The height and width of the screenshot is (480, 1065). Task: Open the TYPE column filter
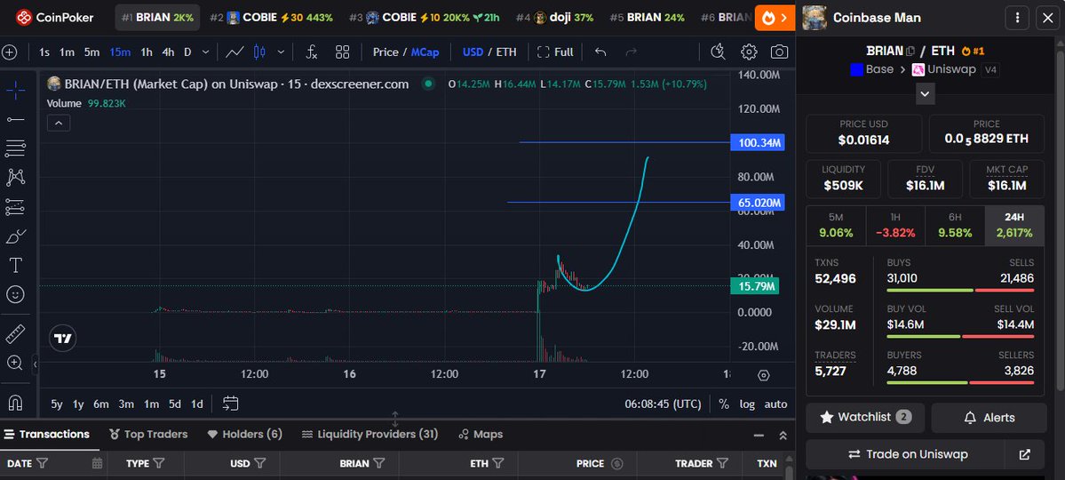pyautogui.click(x=159, y=464)
